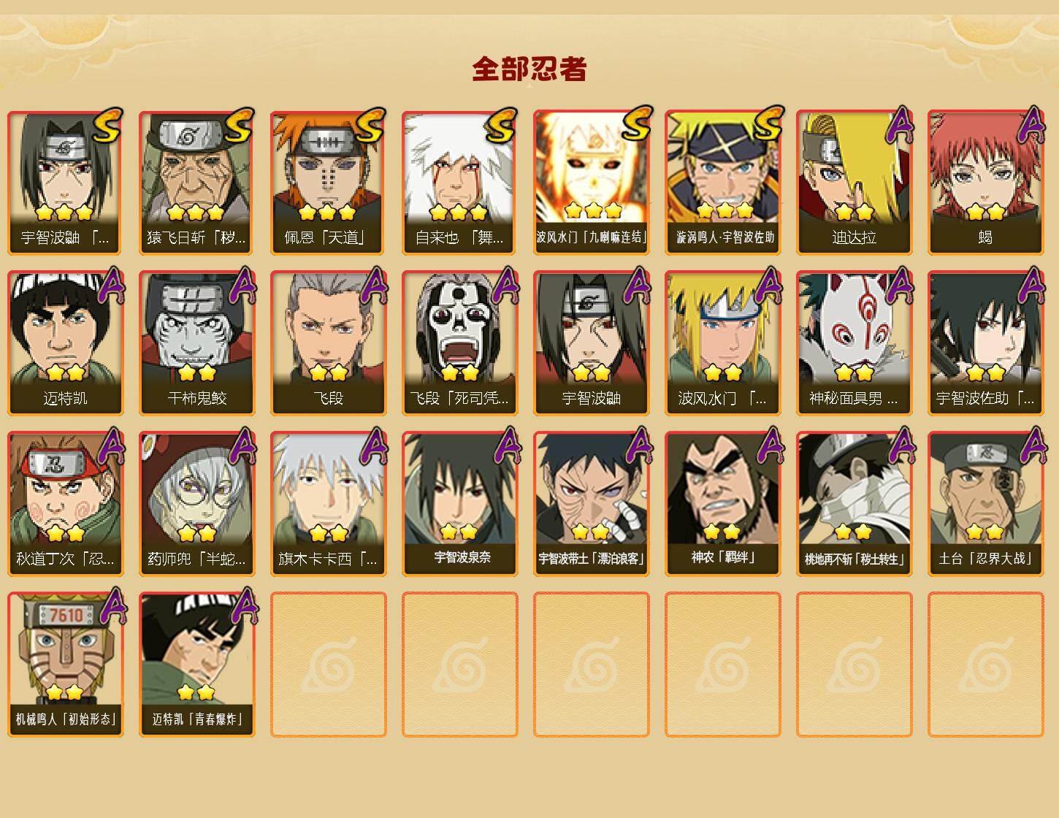Click the 宇智波带土「漂泊浪客」 card
The width and height of the screenshot is (1059, 818).
pyautogui.click(x=591, y=504)
